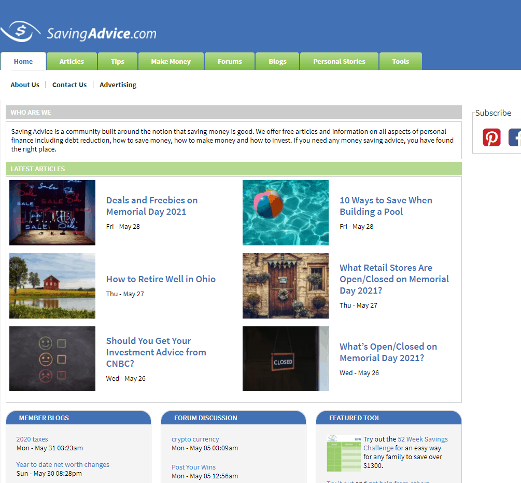Screen dimensions: 521x483
Task: Select the Home tab
Action: (x=23, y=61)
